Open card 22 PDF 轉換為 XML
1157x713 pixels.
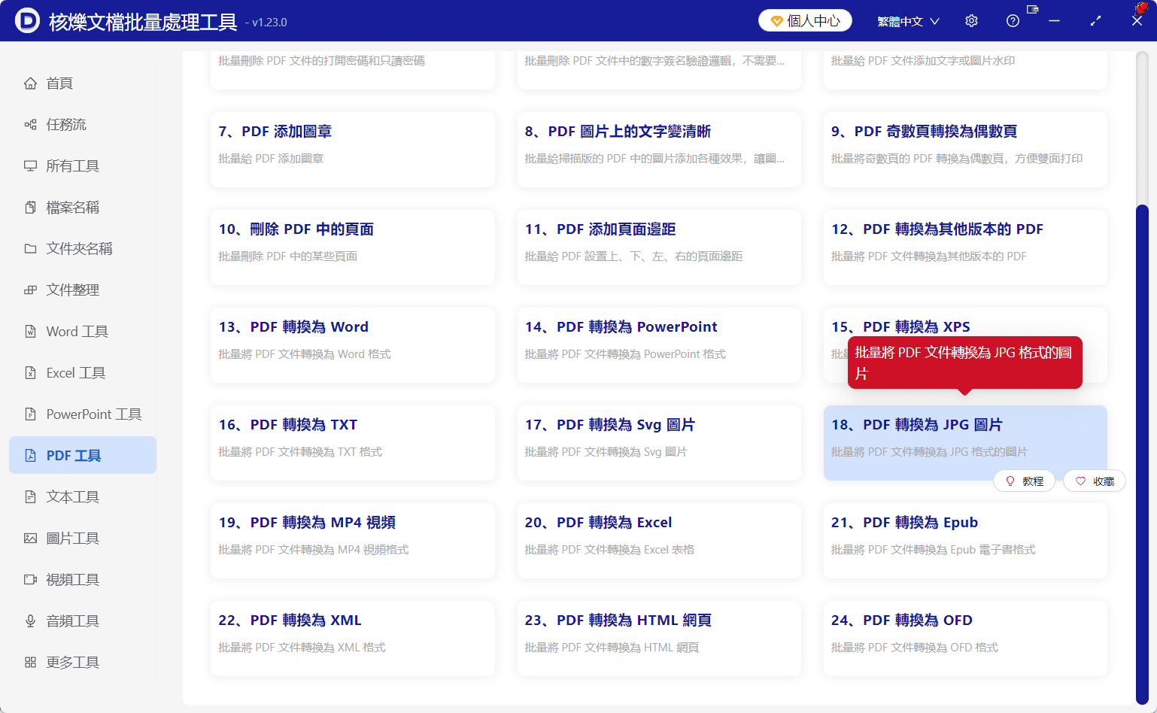coord(353,639)
